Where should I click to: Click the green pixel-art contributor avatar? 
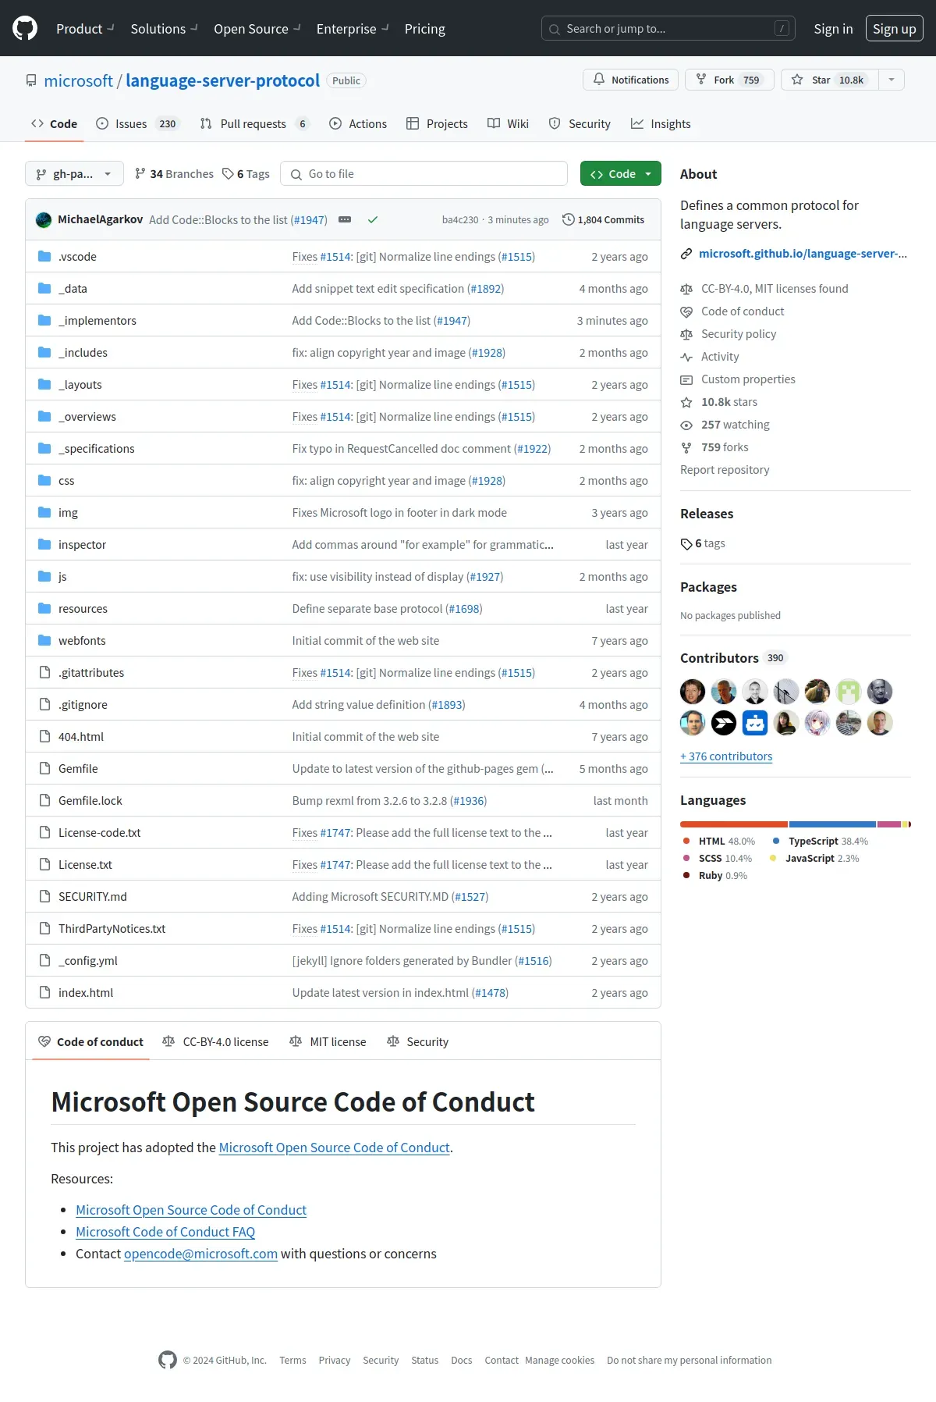click(x=849, y=692)
